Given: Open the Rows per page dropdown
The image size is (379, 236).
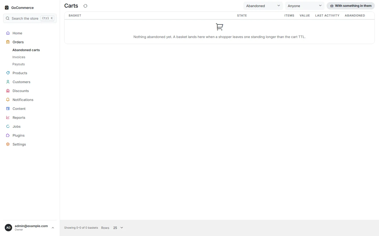Looking at the screenshot, I should point(118,228).
